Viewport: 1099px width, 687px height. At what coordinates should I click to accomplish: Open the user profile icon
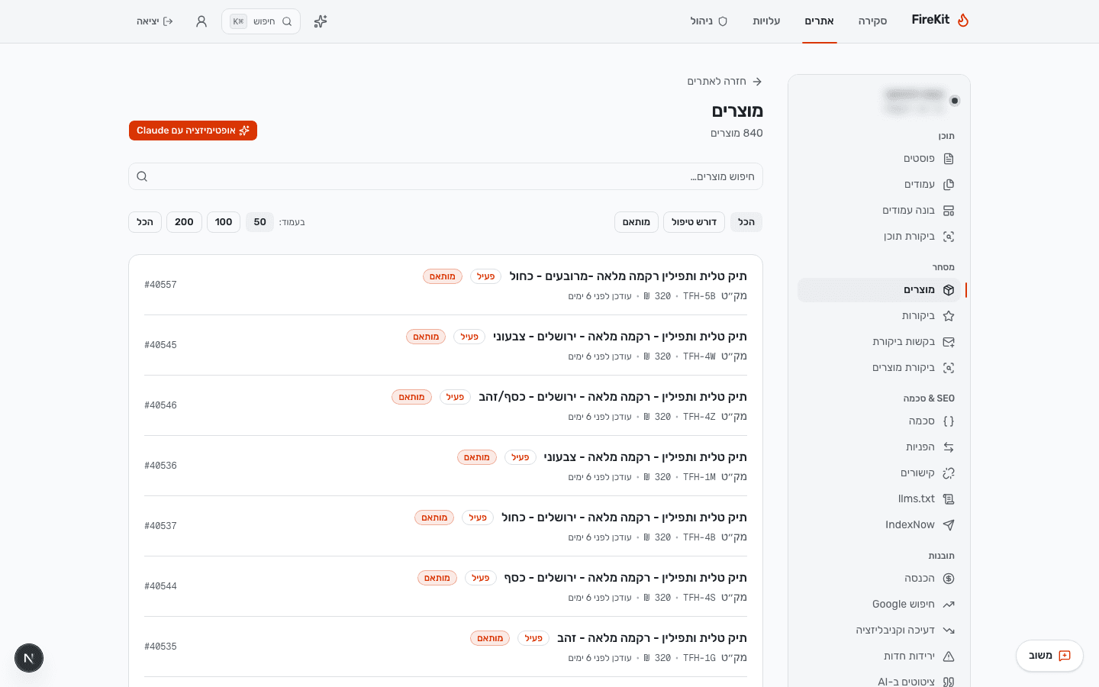click(x=201, y=21)
